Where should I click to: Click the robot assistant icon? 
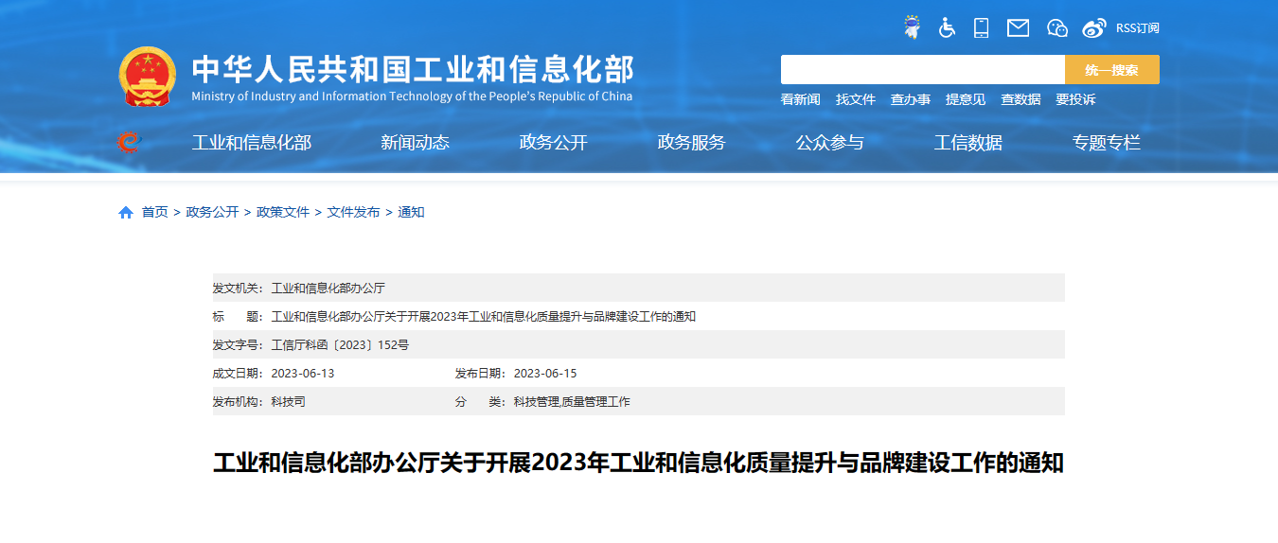(x=912, y=27)
